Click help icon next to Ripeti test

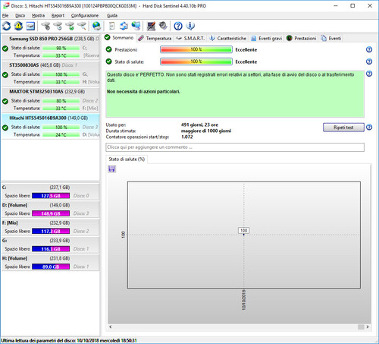coord(369,127)
